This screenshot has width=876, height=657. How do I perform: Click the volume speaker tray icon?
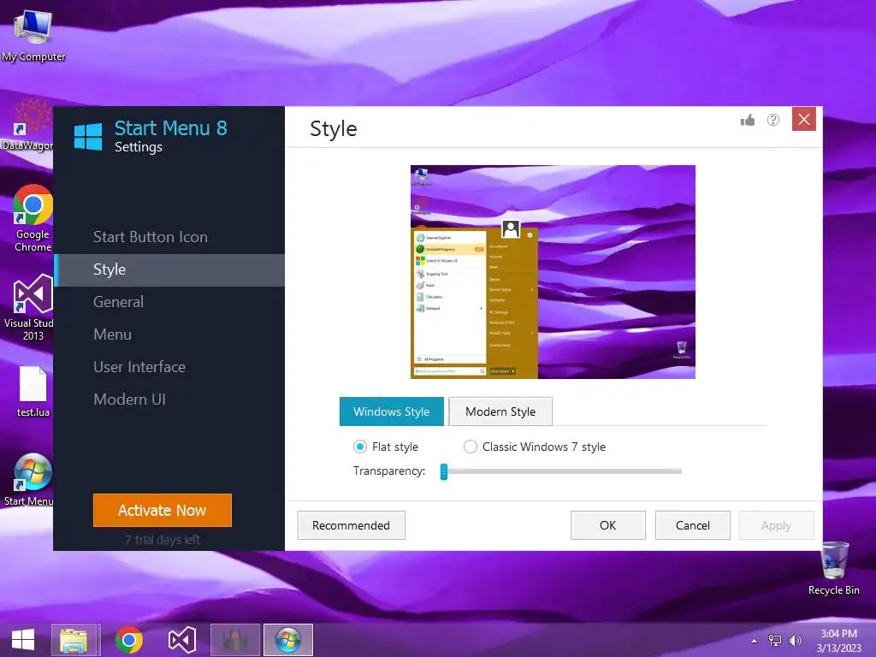pos(795,641)
